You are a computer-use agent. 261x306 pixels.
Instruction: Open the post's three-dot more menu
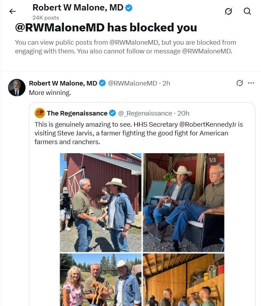point(251,83)
